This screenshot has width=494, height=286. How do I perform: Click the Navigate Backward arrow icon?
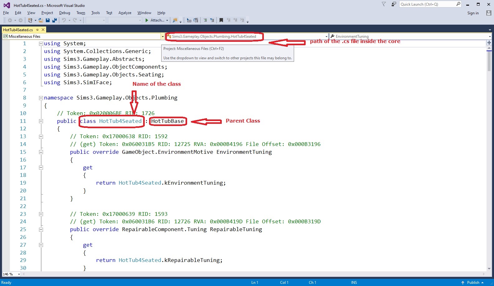point(10,20)
